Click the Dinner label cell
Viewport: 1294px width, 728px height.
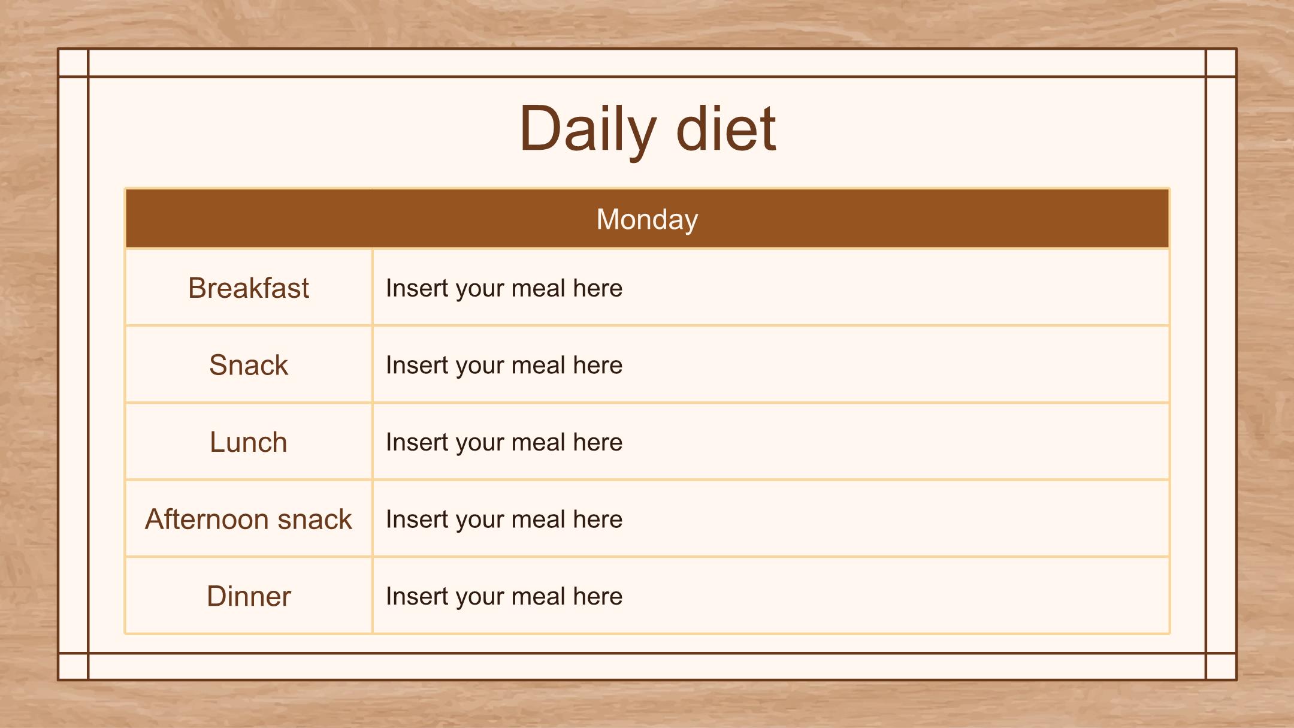(249, 596)
